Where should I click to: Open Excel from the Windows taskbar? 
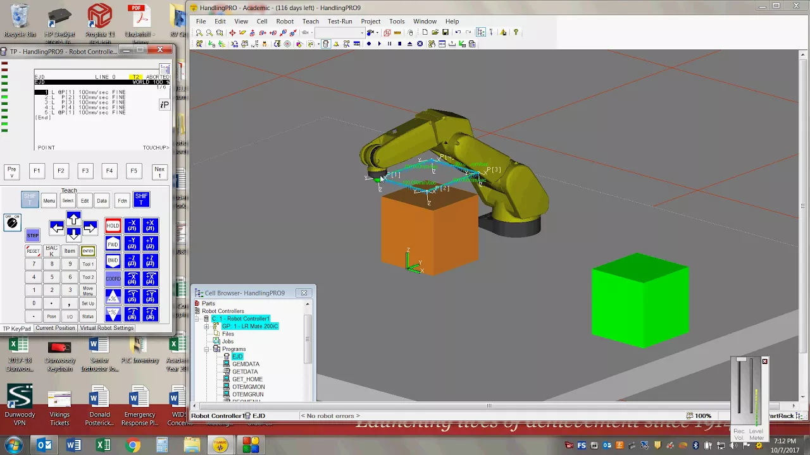tap(103, 446)
